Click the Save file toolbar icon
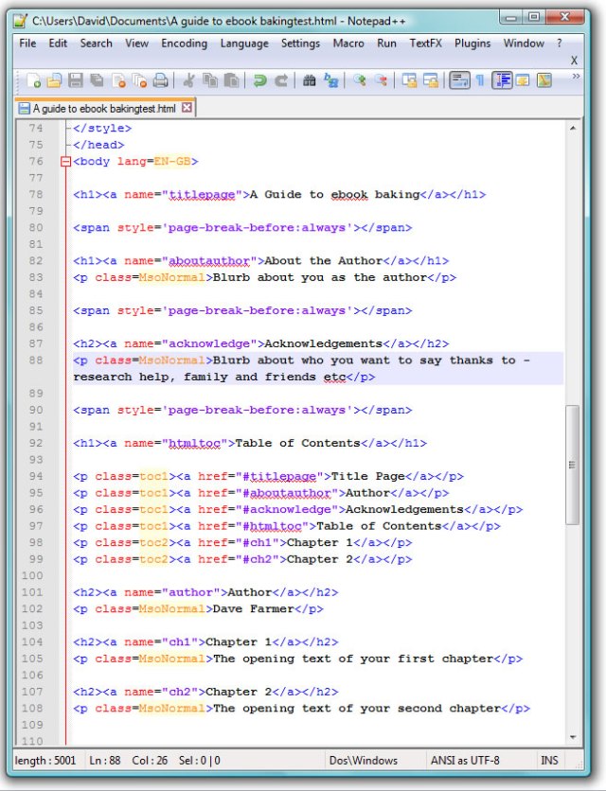 click(76, 81)
